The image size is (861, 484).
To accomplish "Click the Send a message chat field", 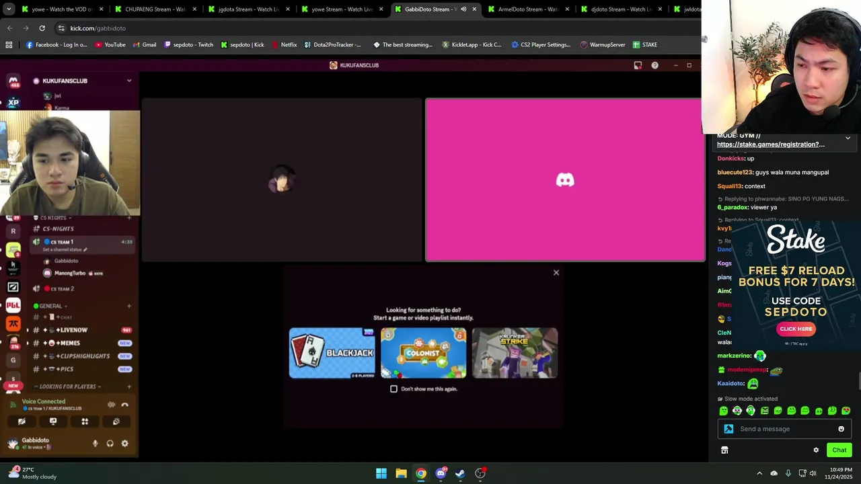I will pyautogui.click(x=784, y=429).
